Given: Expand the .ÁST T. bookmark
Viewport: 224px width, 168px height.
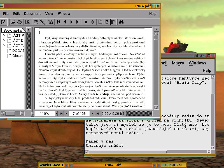Looking at the screenshot, I should coord(4,46).
